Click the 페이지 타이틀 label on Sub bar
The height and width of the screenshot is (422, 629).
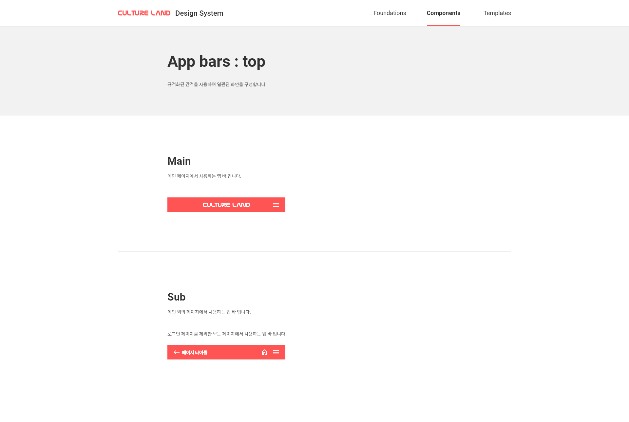195,352
